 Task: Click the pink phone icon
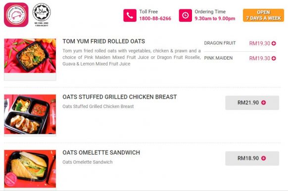(x=130, y=15)
